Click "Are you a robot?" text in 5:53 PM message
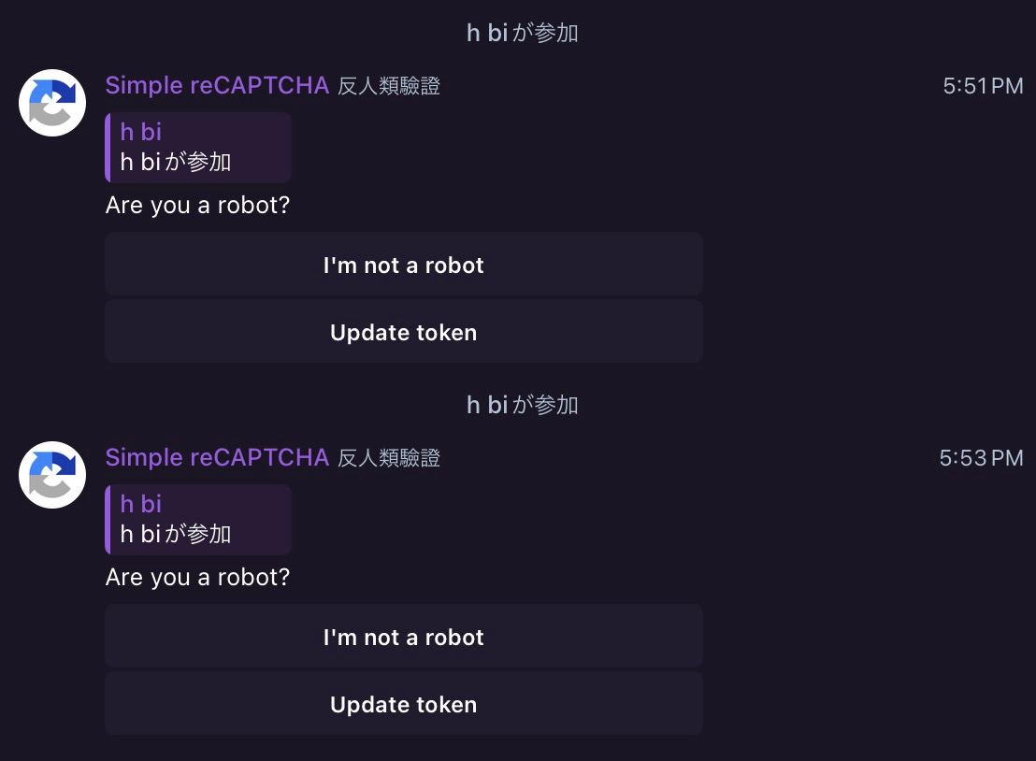This screenshot has width=1036, height=761. pos(198,578)
